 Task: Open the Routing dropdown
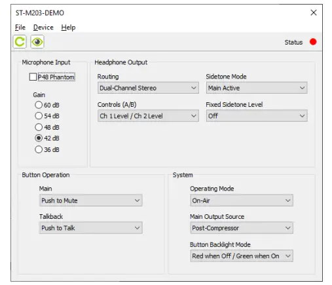(x=148, y=88)
